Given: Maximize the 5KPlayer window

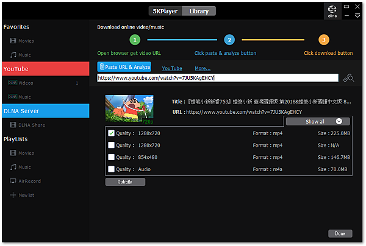Looking at the screenshot, I should [346, 7].
